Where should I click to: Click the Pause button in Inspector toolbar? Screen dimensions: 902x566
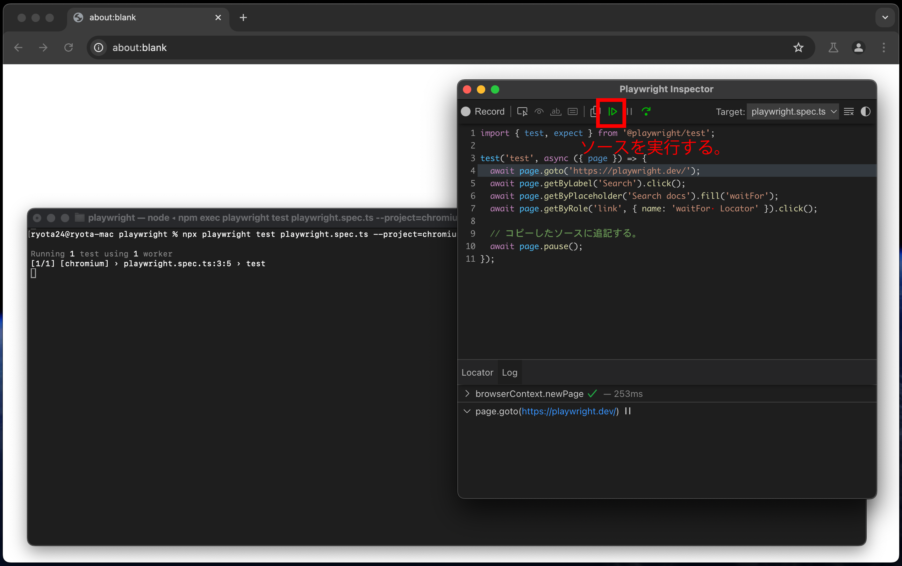click(x=629, y=111)
